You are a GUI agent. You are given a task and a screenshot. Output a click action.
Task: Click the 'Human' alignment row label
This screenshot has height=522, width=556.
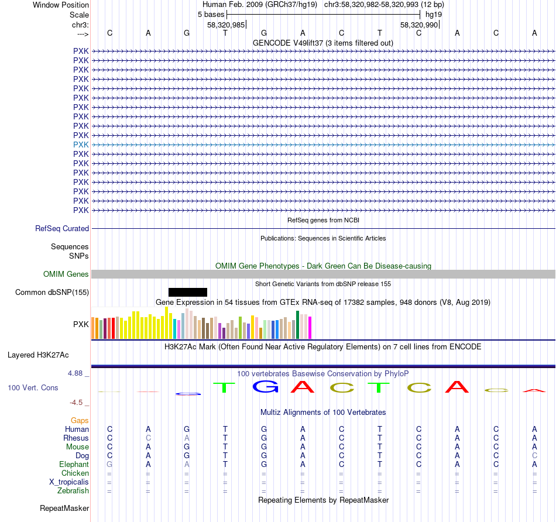77,430
